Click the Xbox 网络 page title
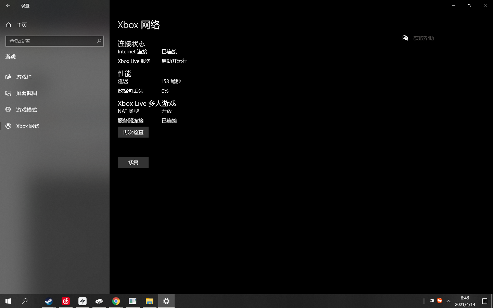 [139, 25]
